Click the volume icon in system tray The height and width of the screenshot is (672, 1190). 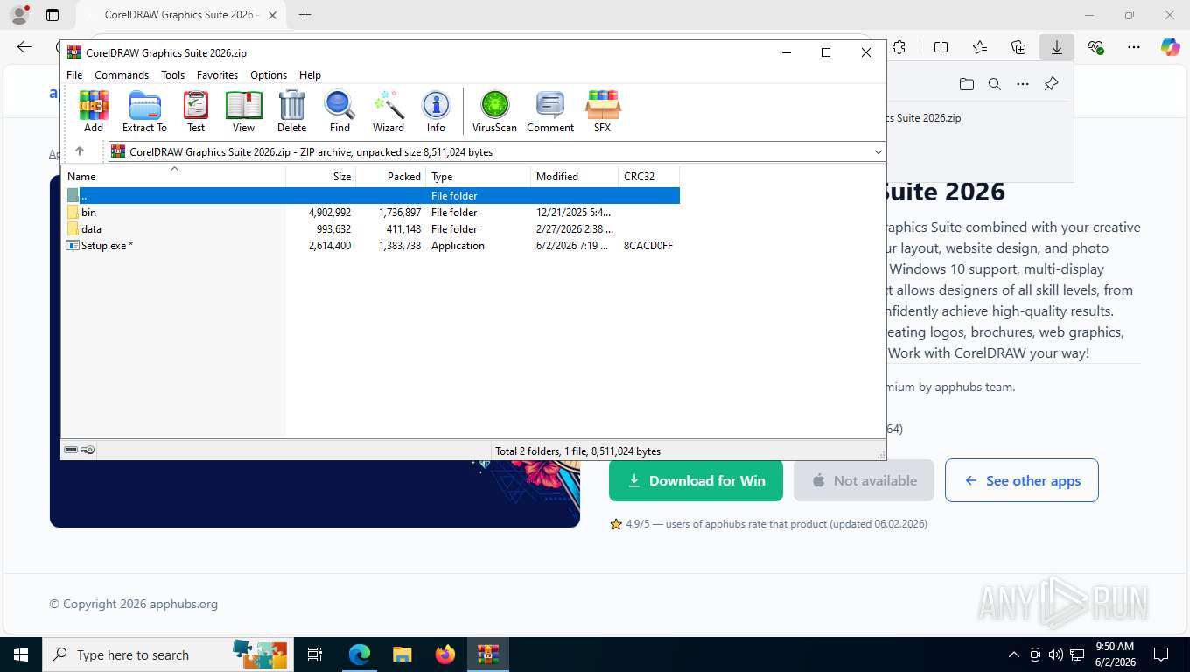coord(1056,654)
